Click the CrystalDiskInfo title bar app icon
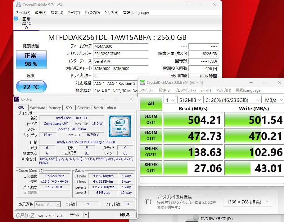The height and width of the screenshot is (222, 284). coord(18,5)
